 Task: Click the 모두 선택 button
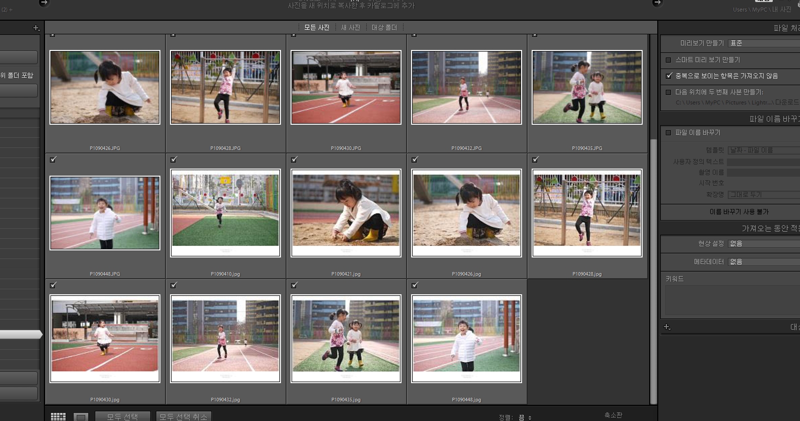[122, 416]
